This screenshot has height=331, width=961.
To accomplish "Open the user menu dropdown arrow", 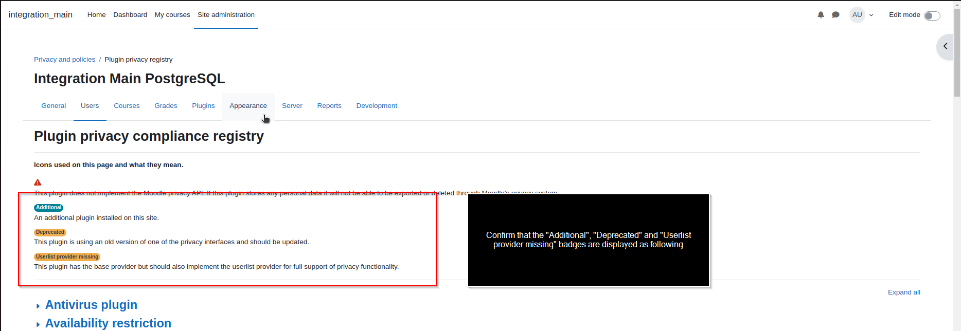I will (x=871, y=15).
